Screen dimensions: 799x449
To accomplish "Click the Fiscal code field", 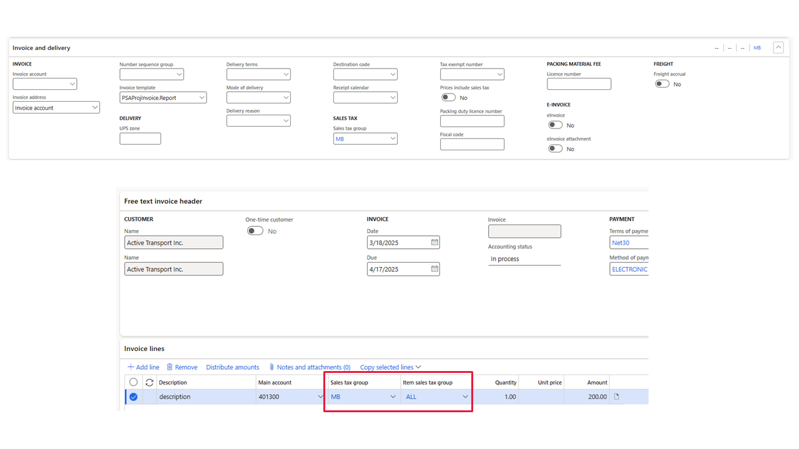I will (x=472, y=144).
